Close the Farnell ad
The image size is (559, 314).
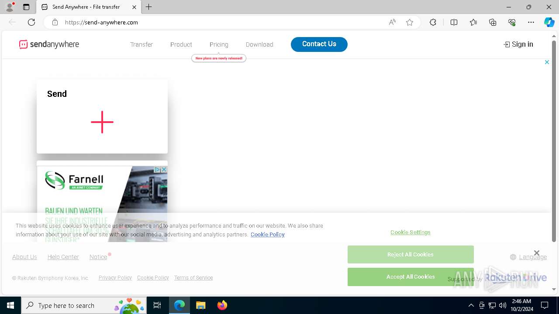pos(164,170)
